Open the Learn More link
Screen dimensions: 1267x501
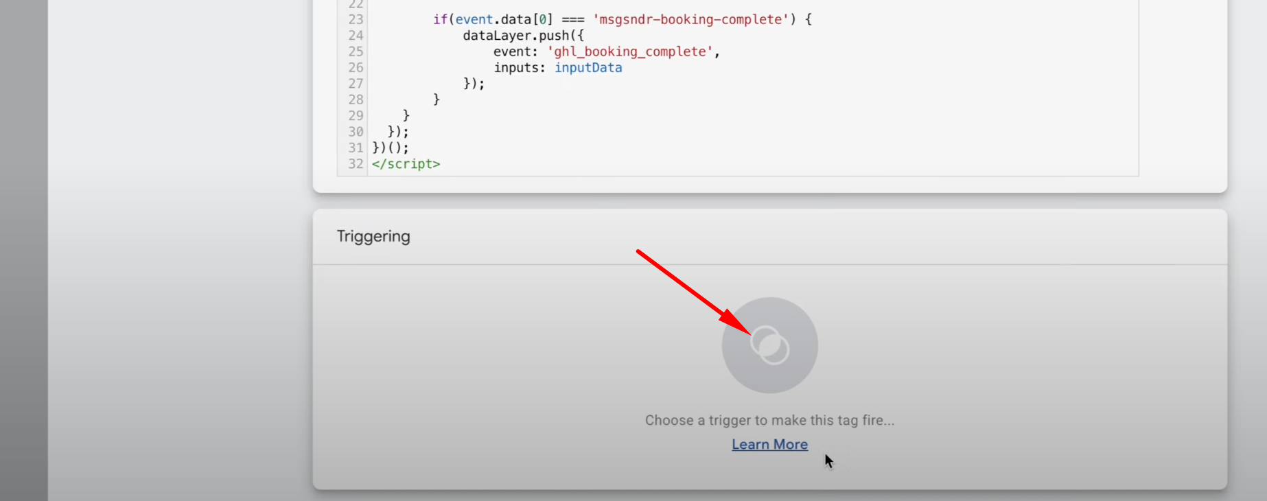[x=769, y=445]
